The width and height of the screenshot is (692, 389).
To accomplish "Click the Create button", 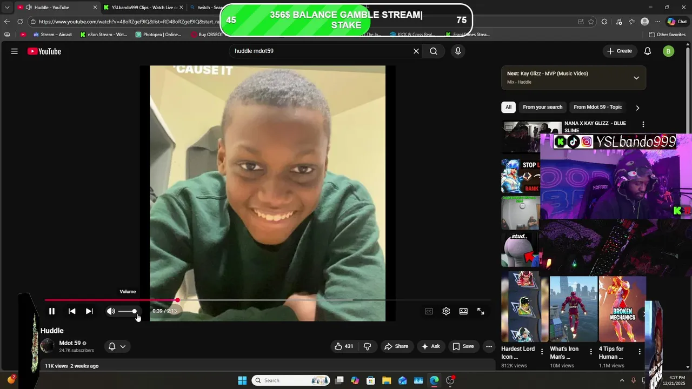I will (x=620, y=51).
